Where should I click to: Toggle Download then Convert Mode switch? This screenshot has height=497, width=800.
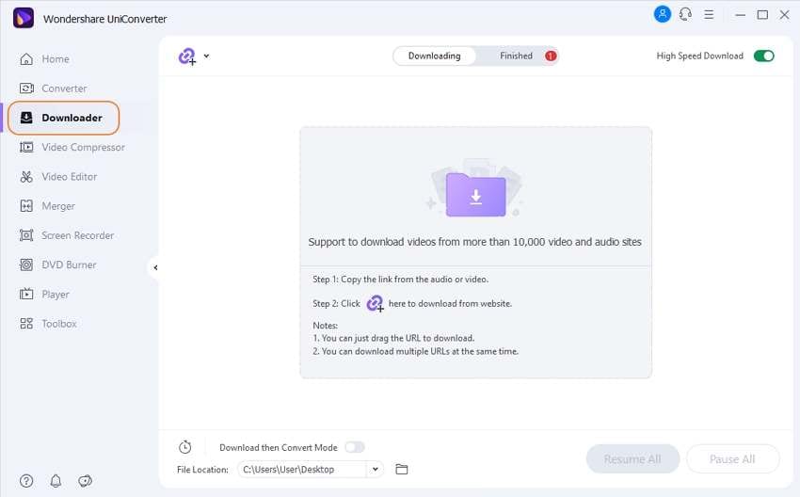click(355, 447)
